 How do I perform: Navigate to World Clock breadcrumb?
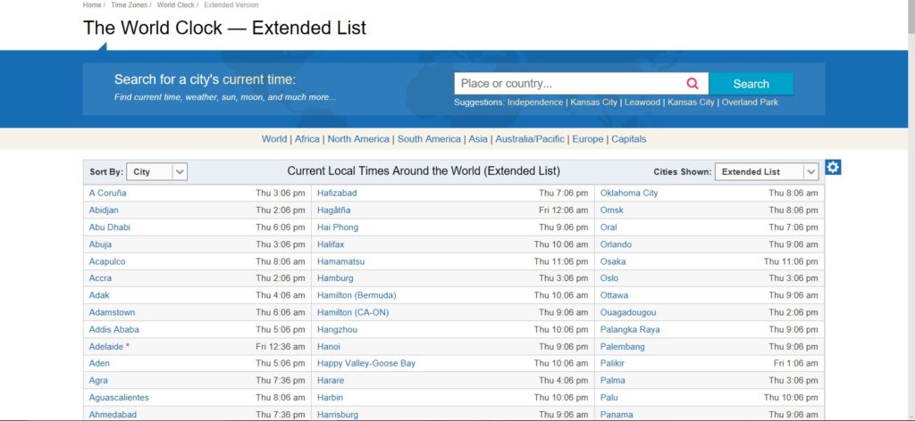point(175,5)
